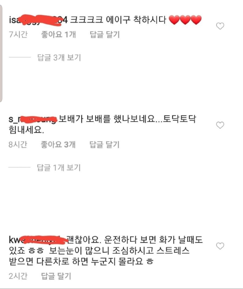Click the '2시간' timestamp

tap(18, 276)
